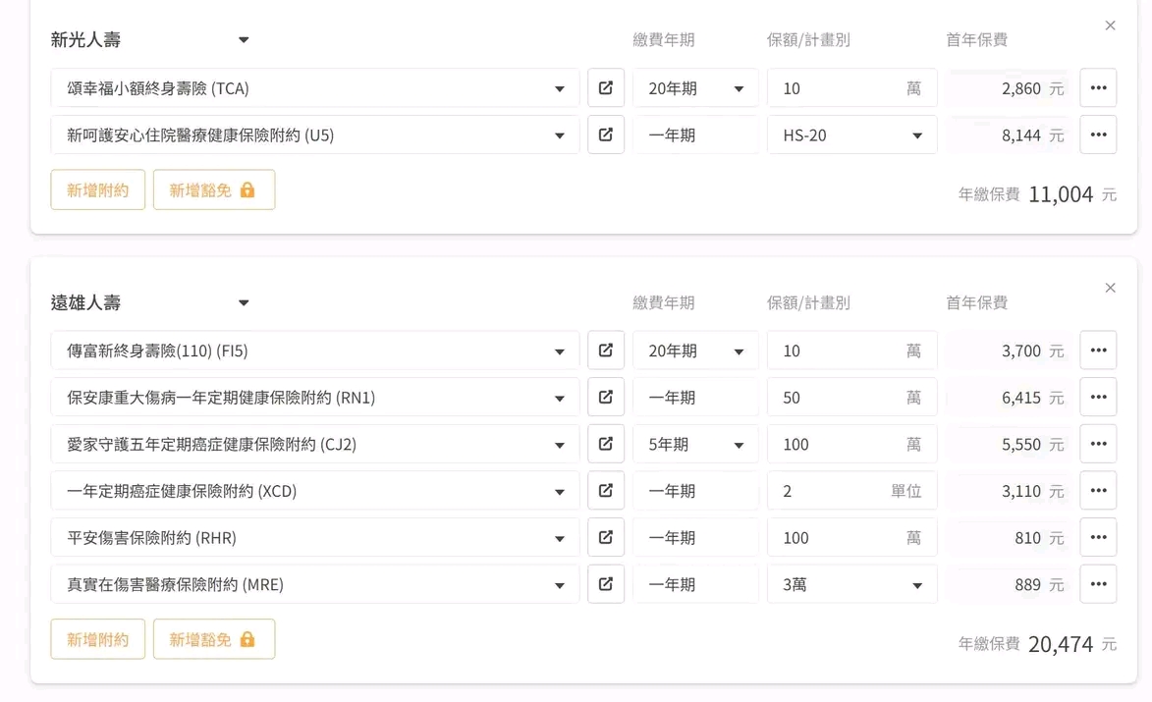Image resolution: width=1152 pixels, height=702 pixels.
Task: Open external link for 愛家守護五年定期癌症 (CJ2)
Action: click(605, 444)
